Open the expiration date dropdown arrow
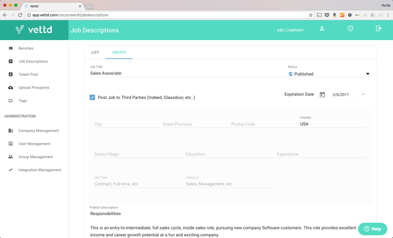The width and height of the screenshot is (393, 238). pos(363,94)
